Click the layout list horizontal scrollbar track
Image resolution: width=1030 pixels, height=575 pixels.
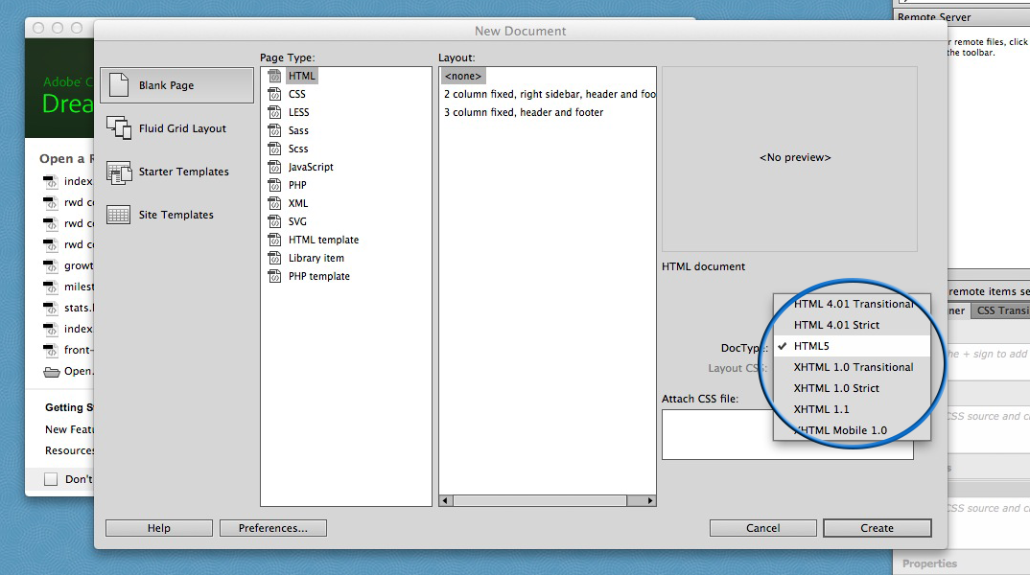(548, 501)
